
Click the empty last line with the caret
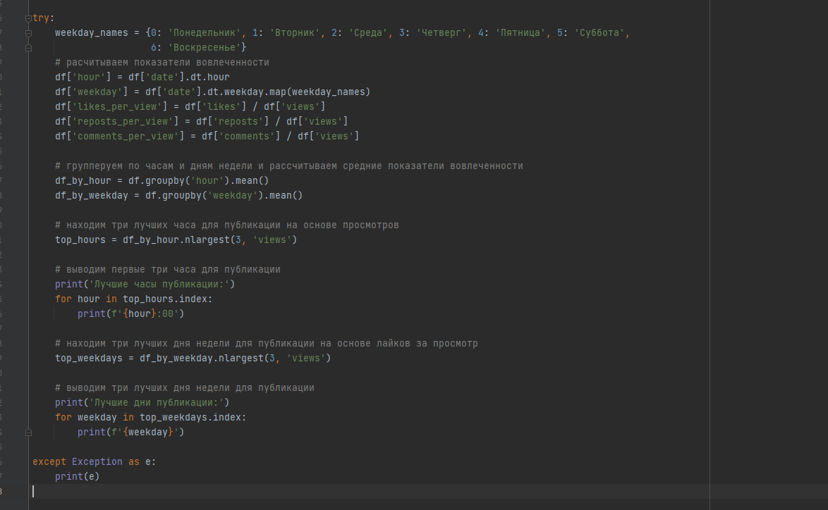coord(212,491)
